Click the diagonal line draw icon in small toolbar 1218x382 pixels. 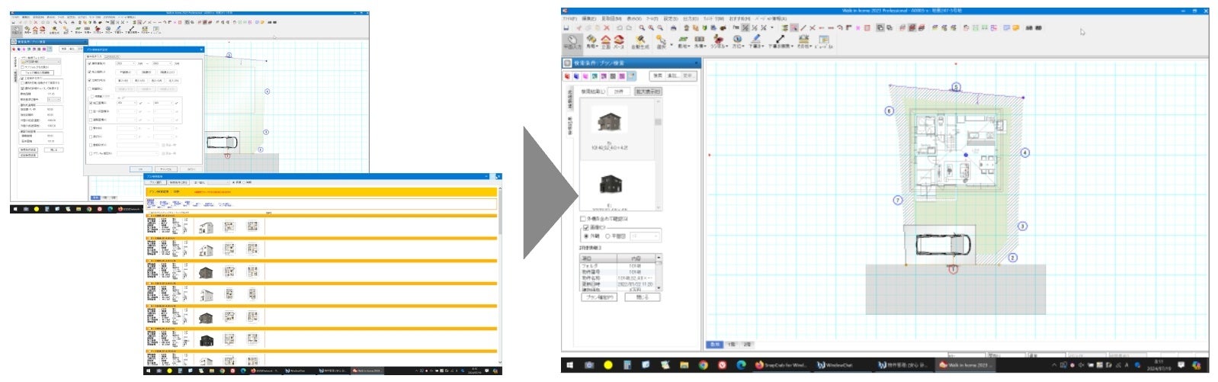click(x=803, y=27)
